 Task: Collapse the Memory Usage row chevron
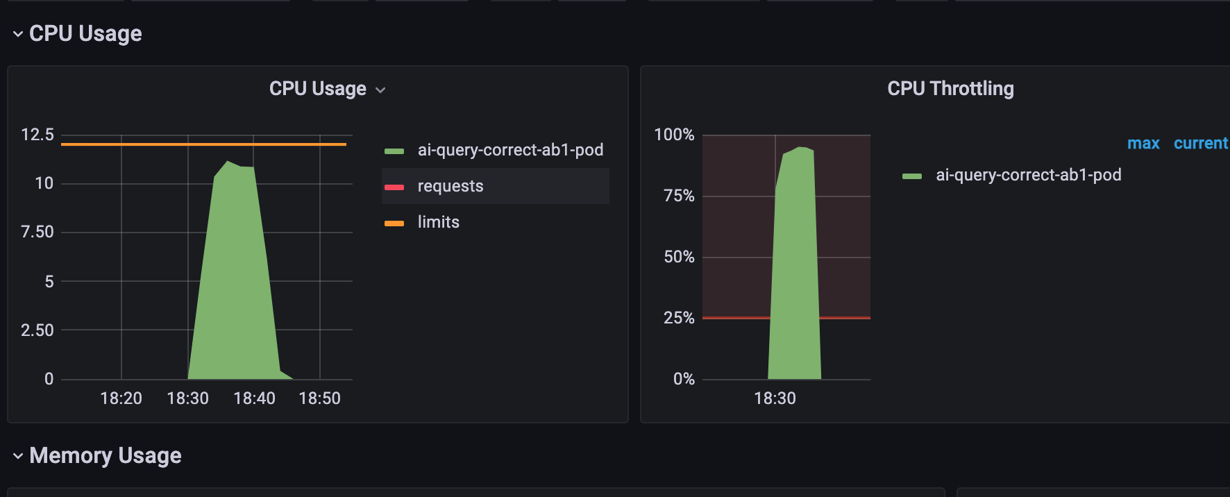(18, 456)
